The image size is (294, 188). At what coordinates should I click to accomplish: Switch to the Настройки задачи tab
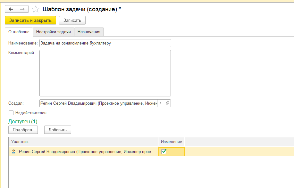[x=54, y=32]
